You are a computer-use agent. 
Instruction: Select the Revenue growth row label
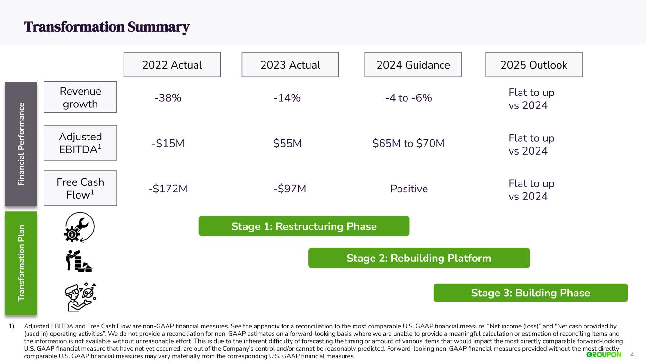[80, 97]
